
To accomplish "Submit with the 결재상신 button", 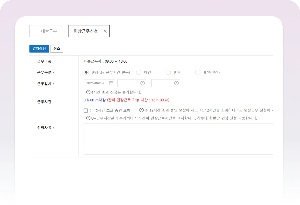I will click(x=39, y=49).
